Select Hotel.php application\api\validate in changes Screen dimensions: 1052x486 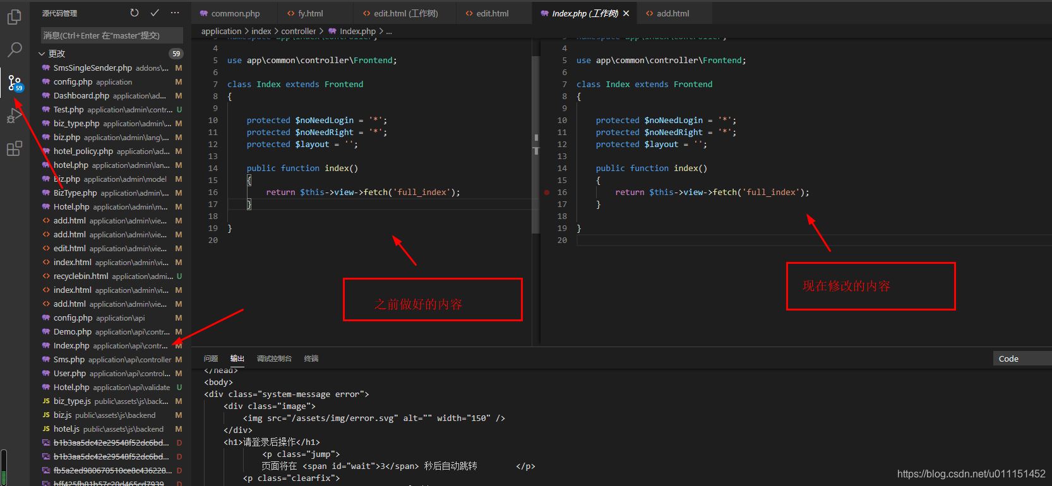coord(111,388)
